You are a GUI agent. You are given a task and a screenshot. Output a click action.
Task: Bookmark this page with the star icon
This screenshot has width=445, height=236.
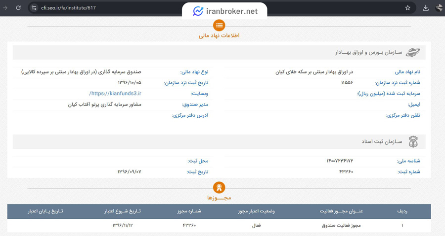(407, 8)
